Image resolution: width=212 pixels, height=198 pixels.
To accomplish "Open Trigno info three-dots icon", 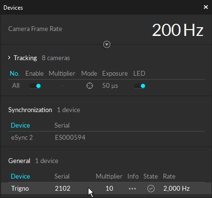I will tap(132, 189).
